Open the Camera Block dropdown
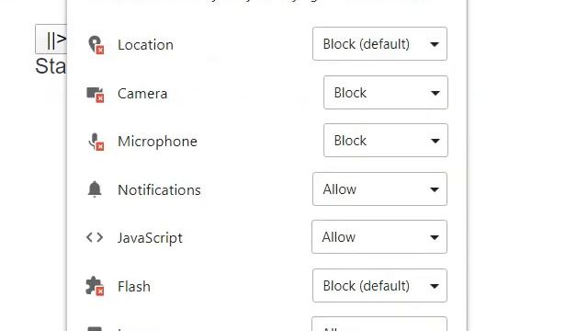 click(x=386, y=92)
